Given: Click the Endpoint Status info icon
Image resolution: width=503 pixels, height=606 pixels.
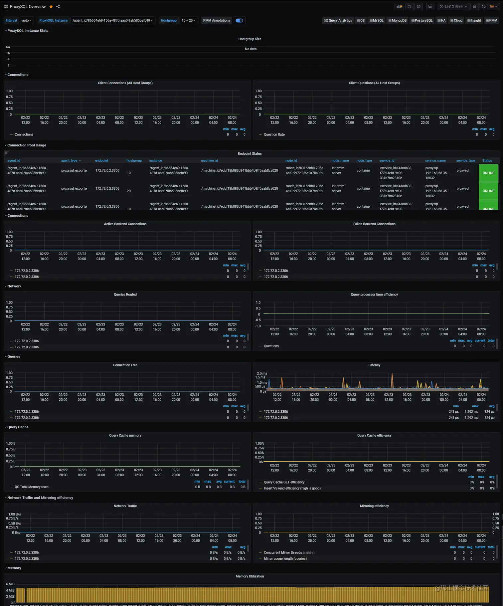Looking at the screenshot, I should tap(6, 153).
